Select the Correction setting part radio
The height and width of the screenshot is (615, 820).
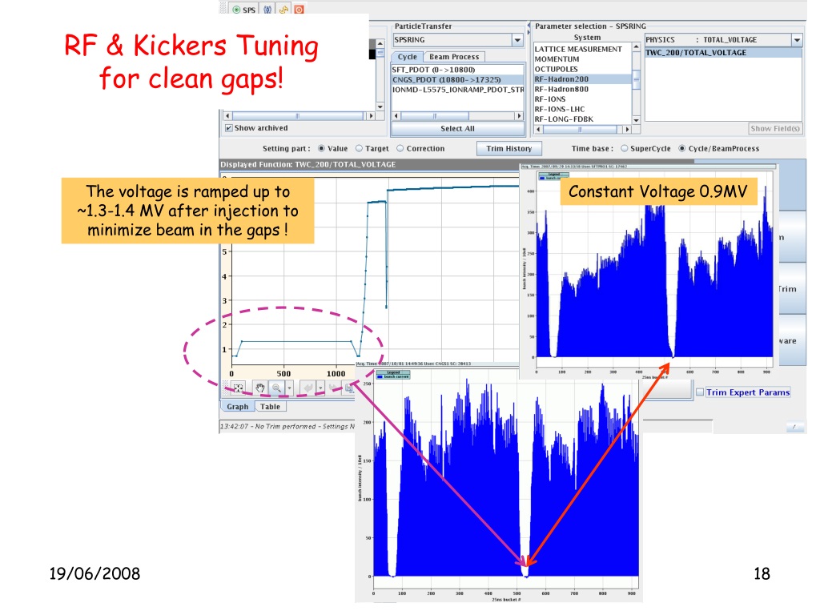pos(400,148)
